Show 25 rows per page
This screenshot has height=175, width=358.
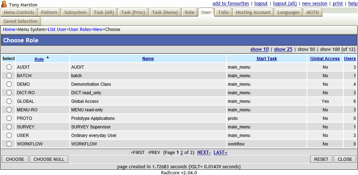(x=283, y=49)
